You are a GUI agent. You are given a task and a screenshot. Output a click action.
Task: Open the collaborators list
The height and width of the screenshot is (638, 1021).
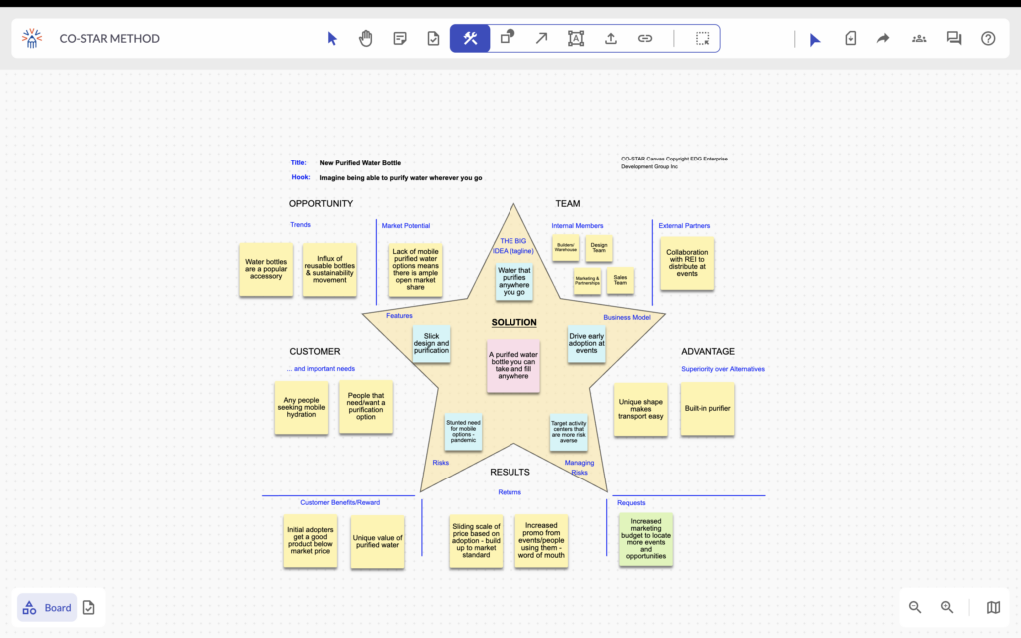918,38
